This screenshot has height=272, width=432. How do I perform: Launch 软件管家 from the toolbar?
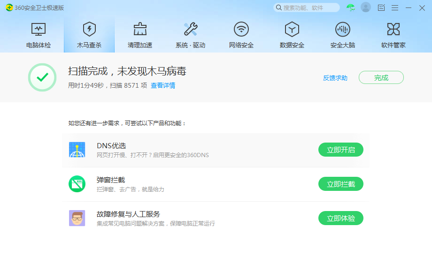[x=393, y=35]
